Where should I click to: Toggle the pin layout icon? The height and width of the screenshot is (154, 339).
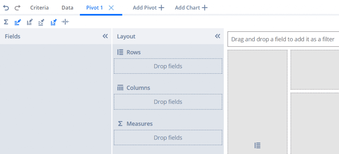tap(41, 22)
